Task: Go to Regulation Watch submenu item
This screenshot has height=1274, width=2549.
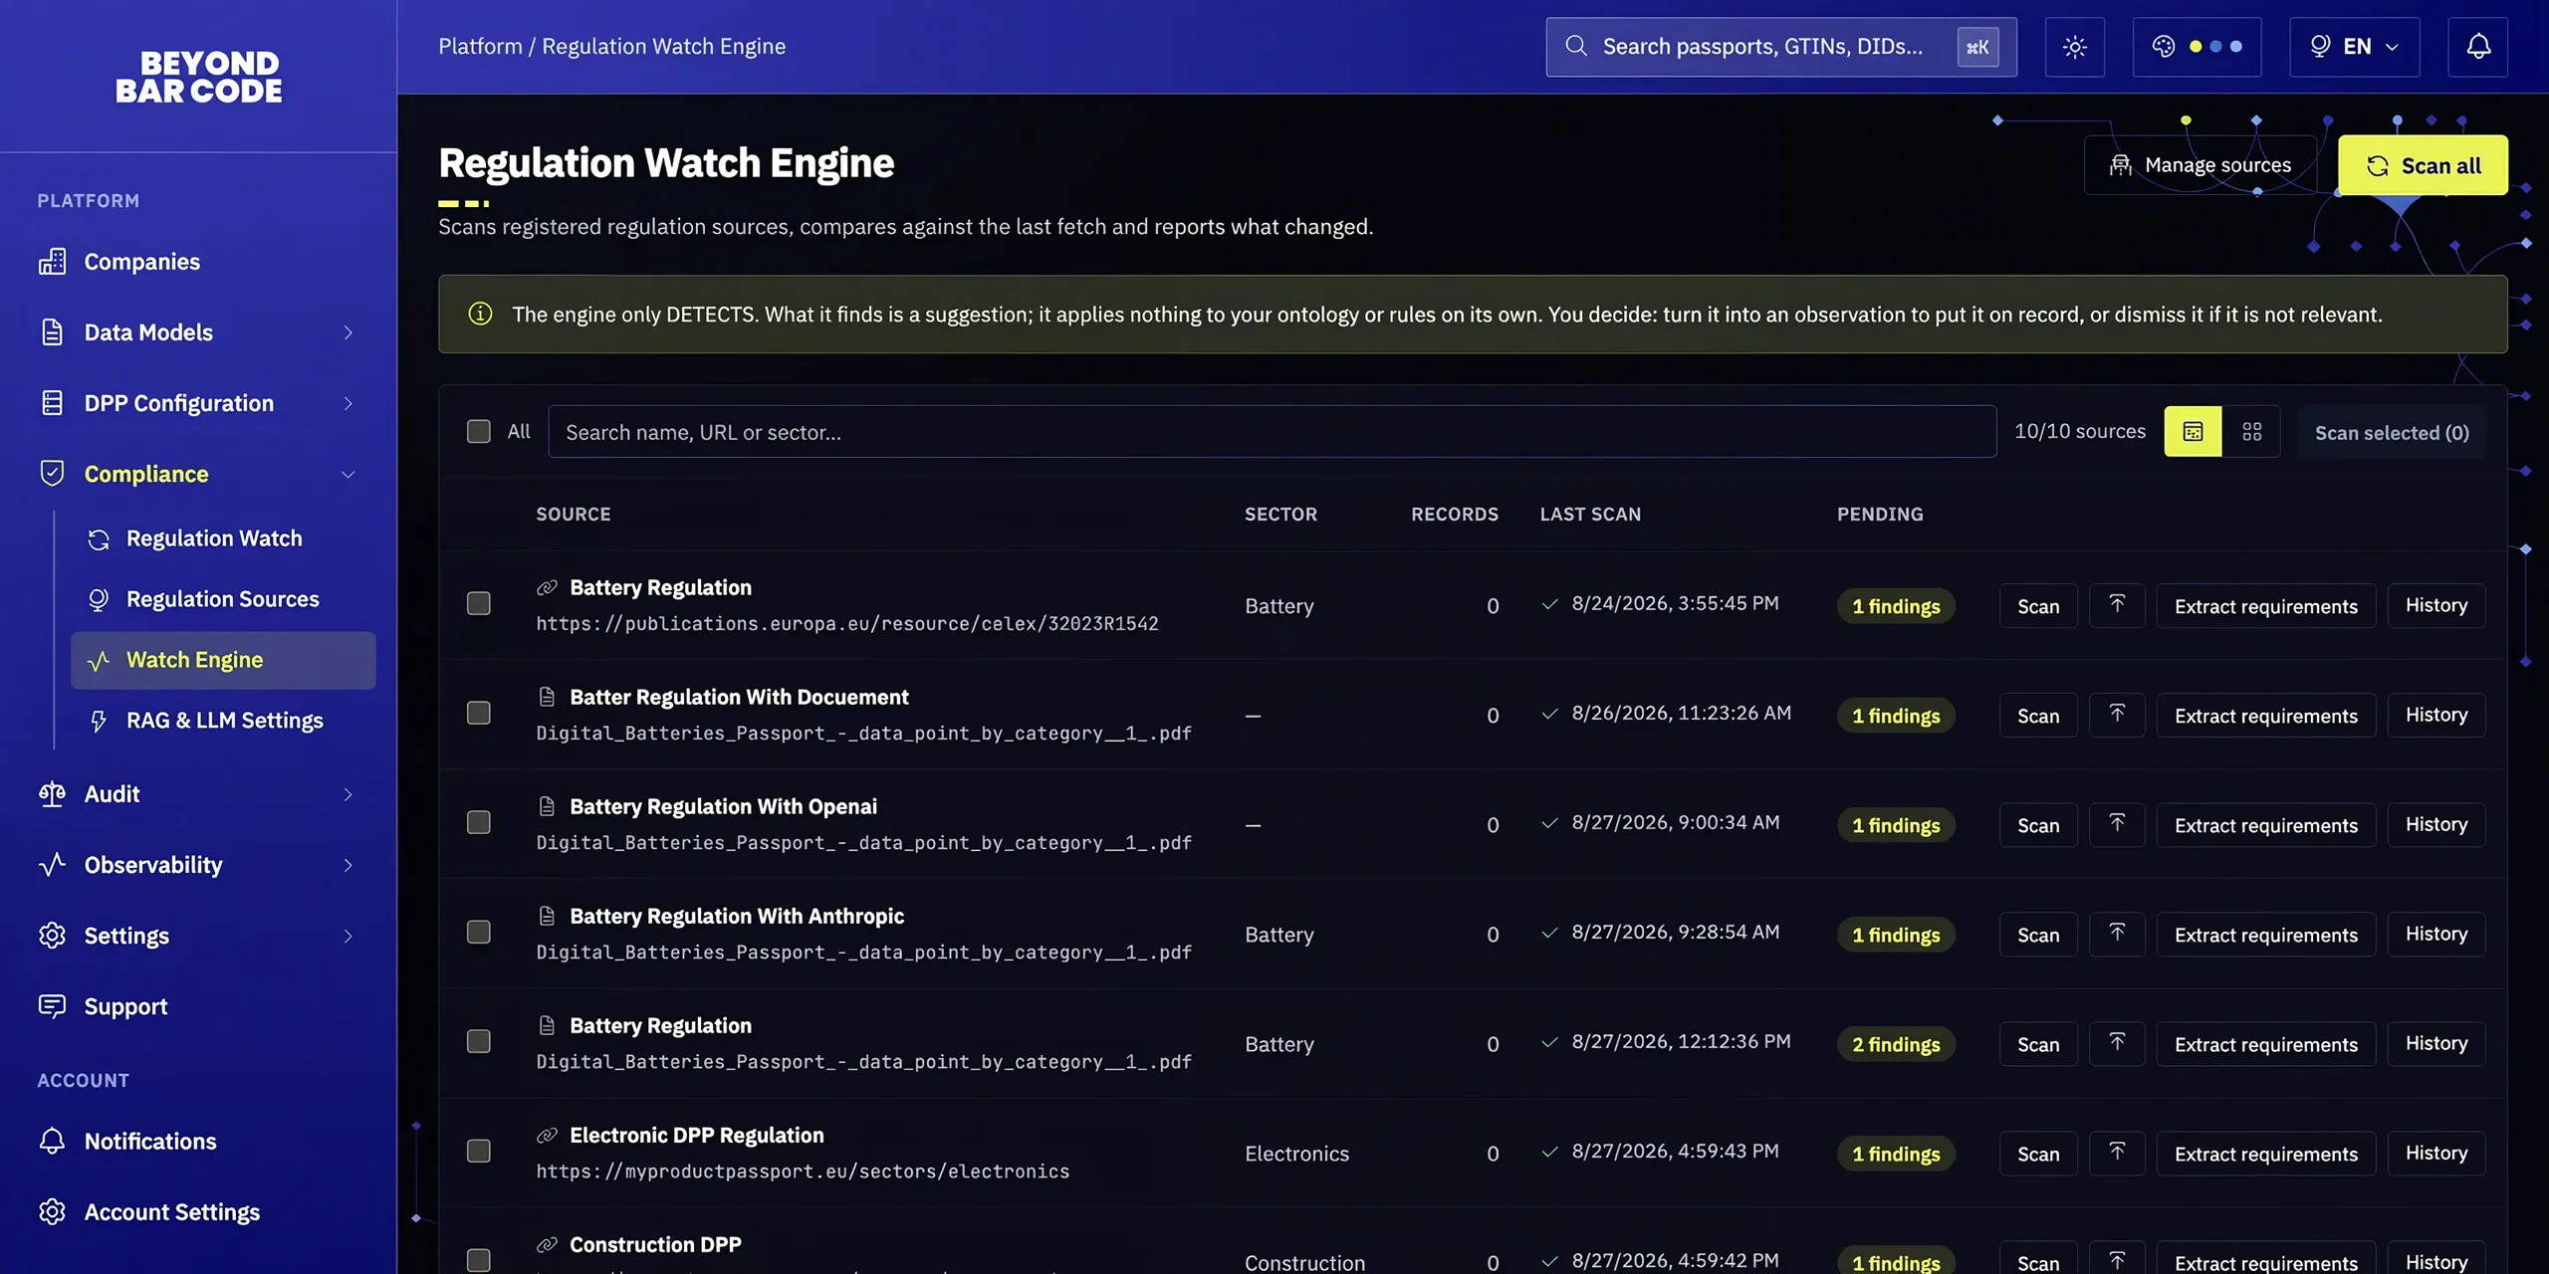Action: point(223,538)
